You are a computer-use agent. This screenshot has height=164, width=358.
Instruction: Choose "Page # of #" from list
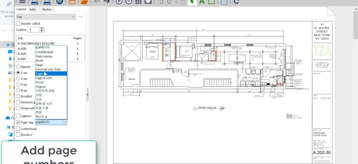click(x=43, y=78)
